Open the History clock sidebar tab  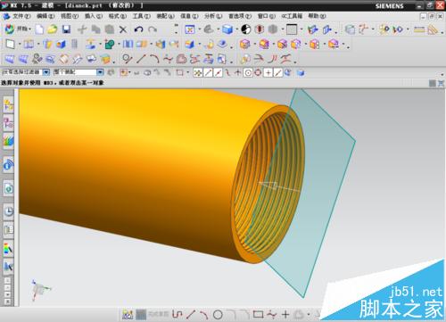coord(8,211)
